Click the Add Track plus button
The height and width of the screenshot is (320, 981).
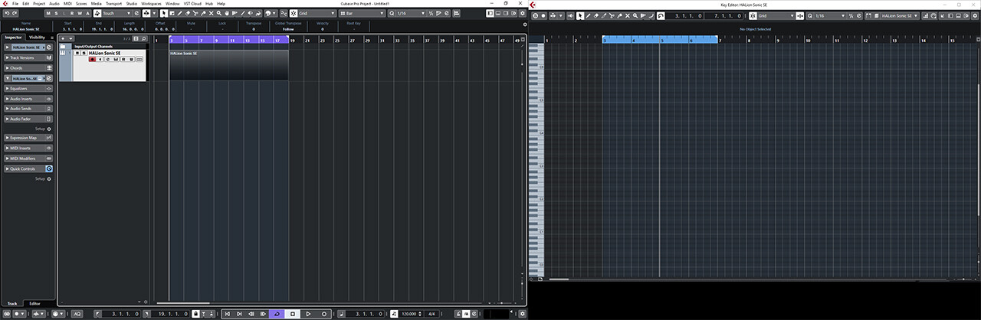[63, 38]
